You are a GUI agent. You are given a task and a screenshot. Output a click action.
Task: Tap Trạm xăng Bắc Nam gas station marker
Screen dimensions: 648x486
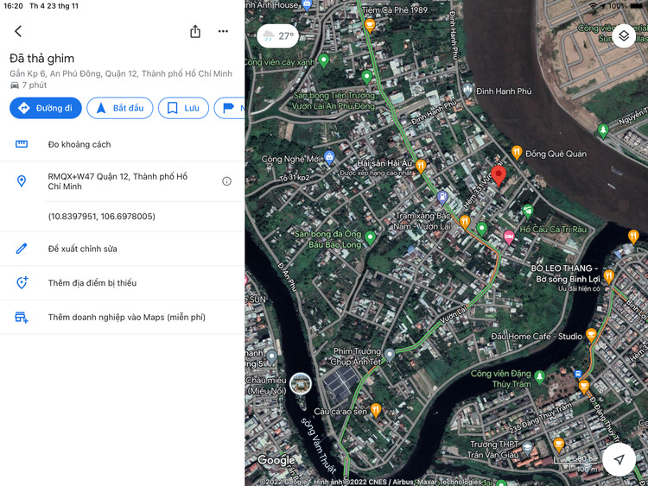pos(442,197)
